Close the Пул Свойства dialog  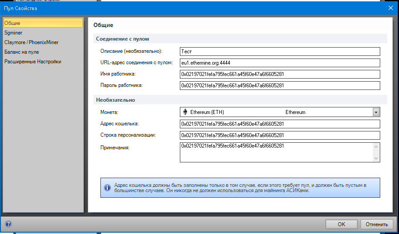[x=391, y=8]
